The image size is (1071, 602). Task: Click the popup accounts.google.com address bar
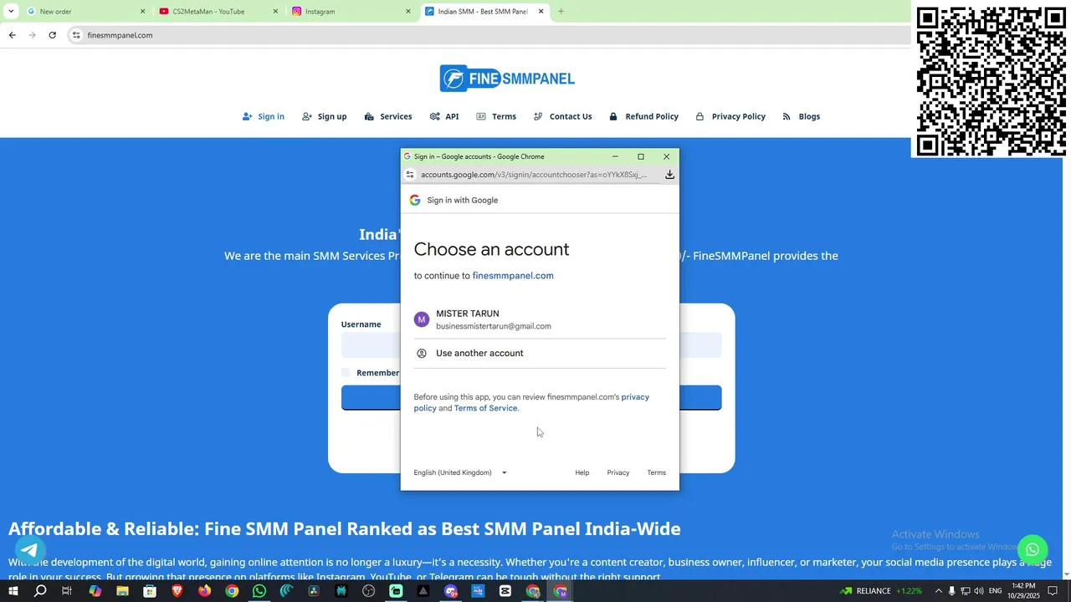click(534, 175)
